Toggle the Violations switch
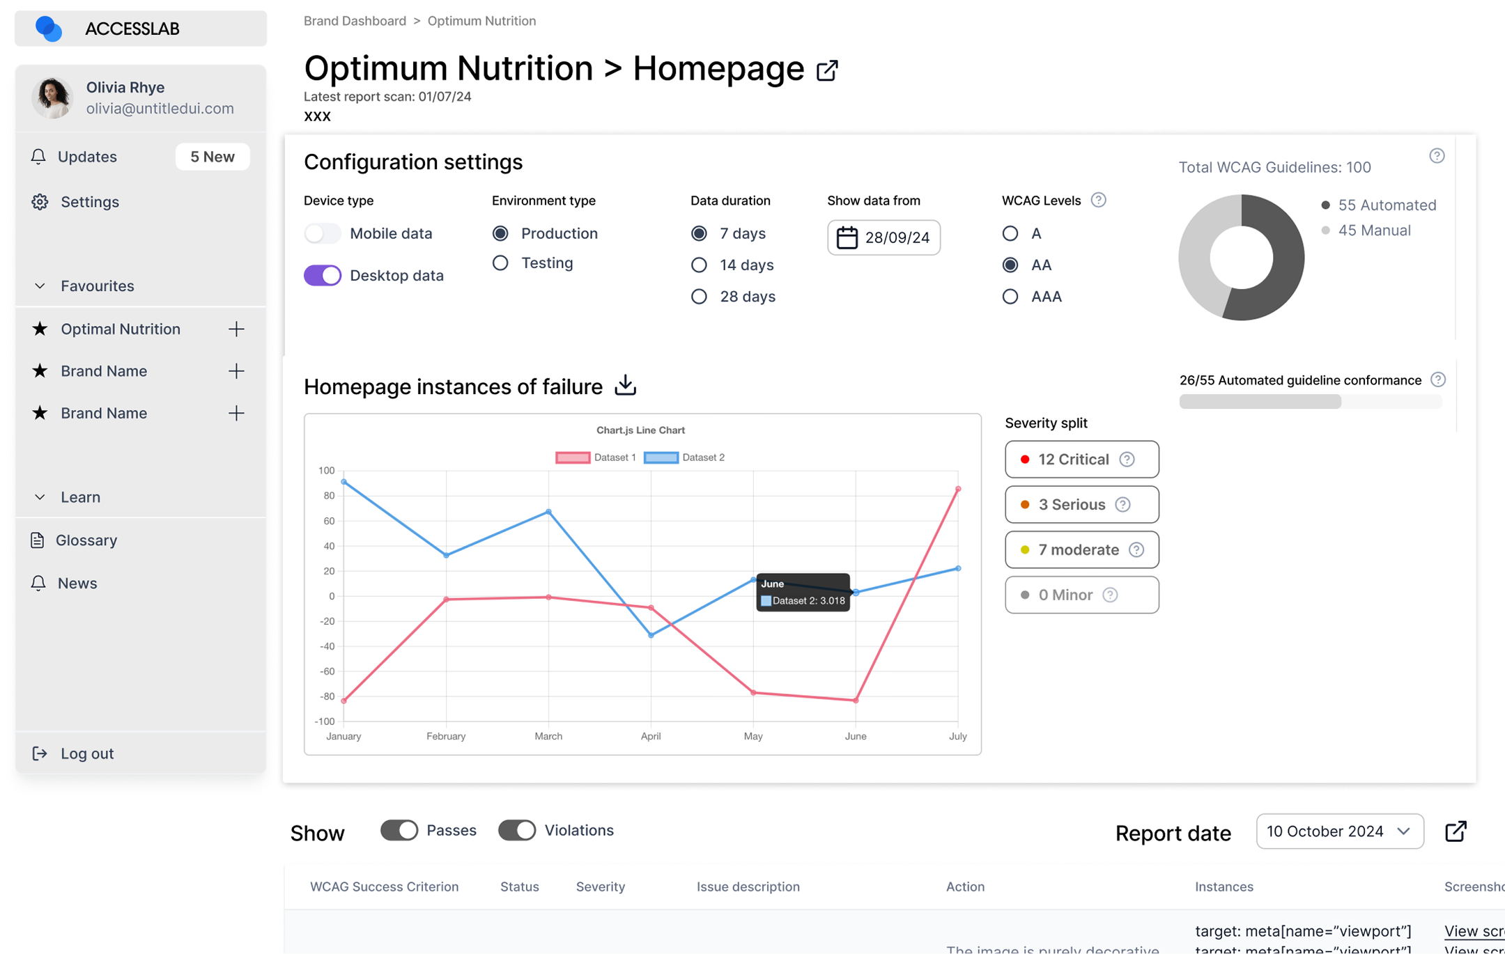The image size is (1505, 954). click(517, 830)
